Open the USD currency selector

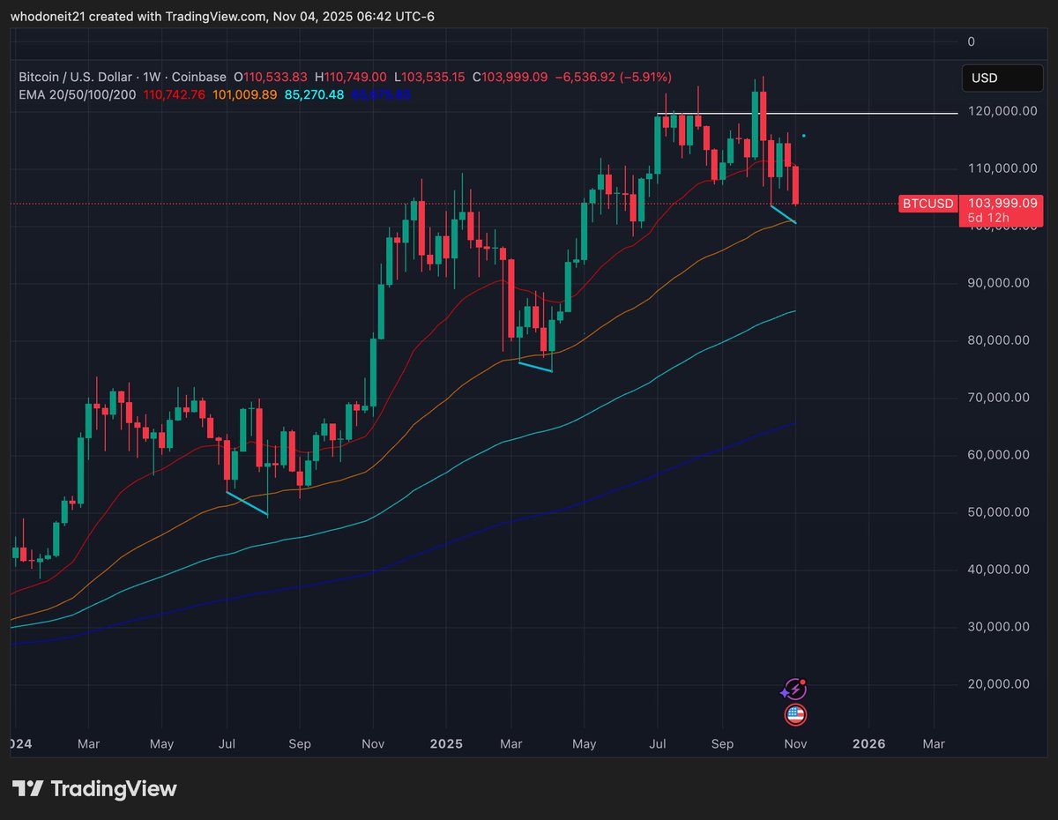pyautogui.click(x=1002, y=78)
